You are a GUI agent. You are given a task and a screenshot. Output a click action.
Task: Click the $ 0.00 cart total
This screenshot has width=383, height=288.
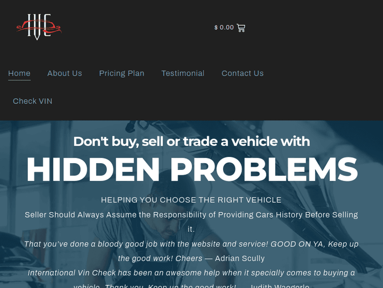[x=224, y=28]
